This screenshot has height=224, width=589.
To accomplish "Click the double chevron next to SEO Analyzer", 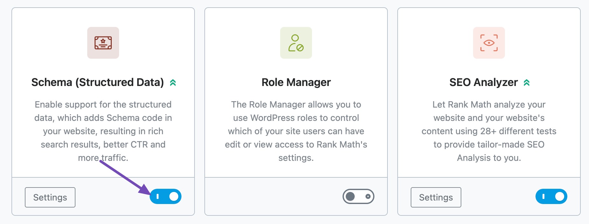I will pos(527,82).
